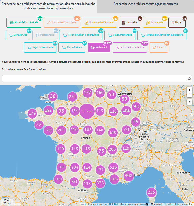This screenshot has height=206, width=194.
Task: Open cluster marker 160 in the north
Action: click(x=100, y=93)
